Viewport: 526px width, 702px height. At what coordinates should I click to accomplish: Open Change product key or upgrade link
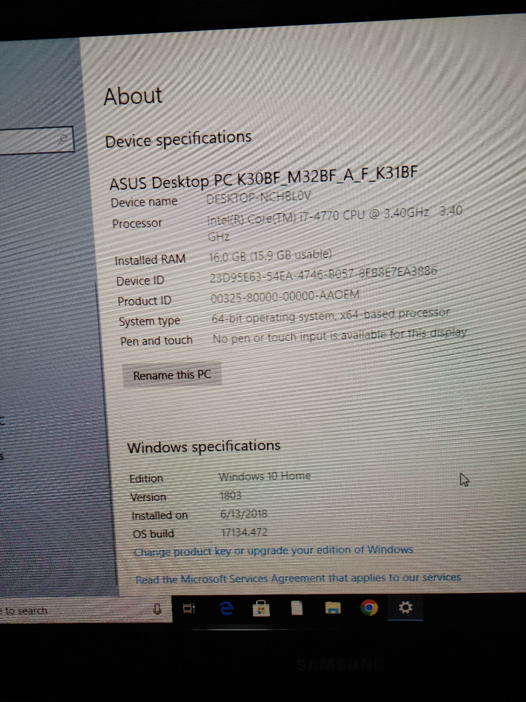273,550
